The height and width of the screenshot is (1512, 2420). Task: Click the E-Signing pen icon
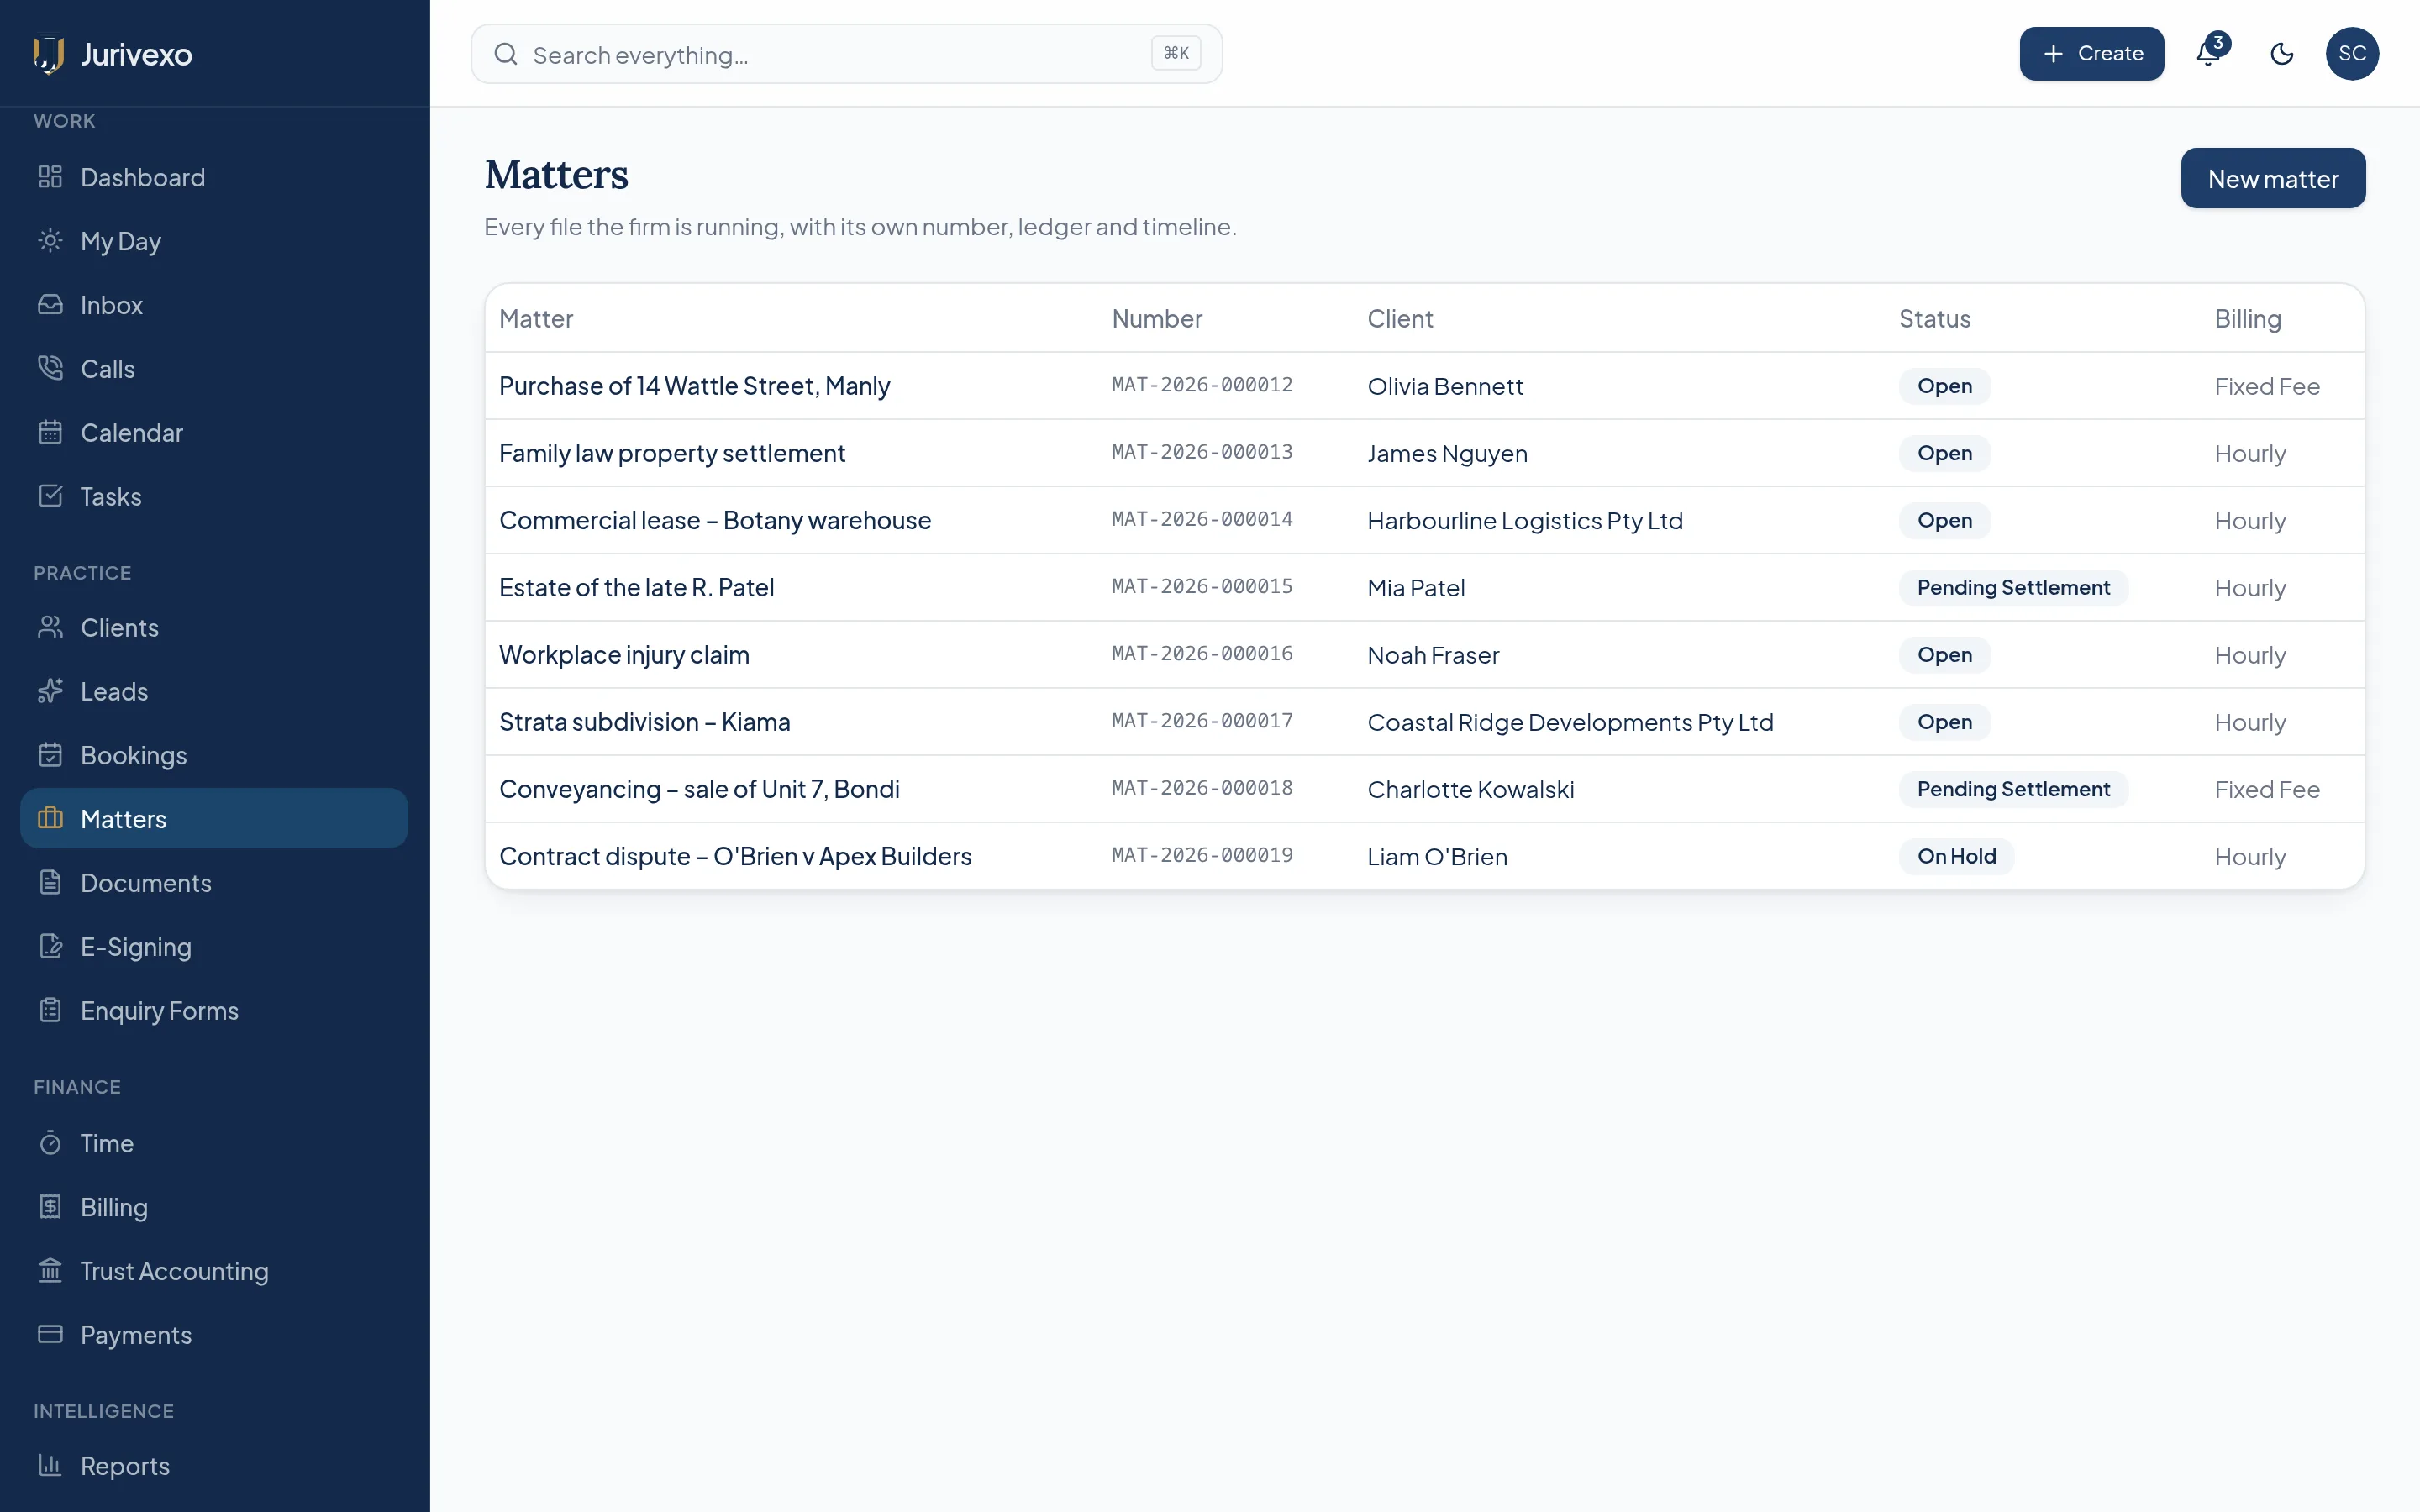[x=50, y=946]
